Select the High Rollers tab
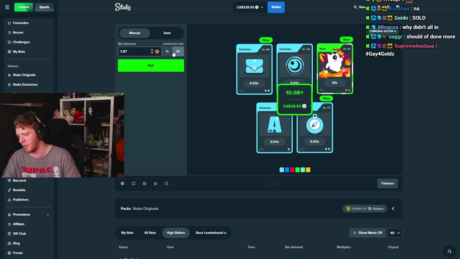Viewport: 460px width, 259px height. click(x=176, y=233)
